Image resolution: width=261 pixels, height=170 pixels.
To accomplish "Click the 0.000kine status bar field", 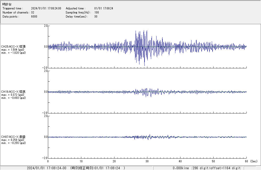I will (181, 168).
